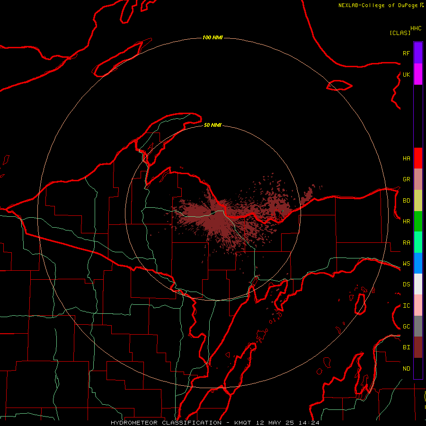The width and height of the screenshot is (426, 426).
Task: Select the GR salmon legend swatch
Action: coord(418,179)
